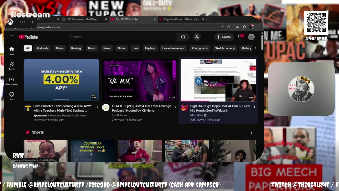339x191 pixels.
Task: Close the Organized Crime tab
Action: [x=203, y=19]
